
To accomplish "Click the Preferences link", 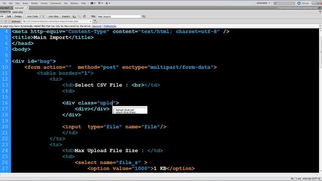I will pos(110,26).
